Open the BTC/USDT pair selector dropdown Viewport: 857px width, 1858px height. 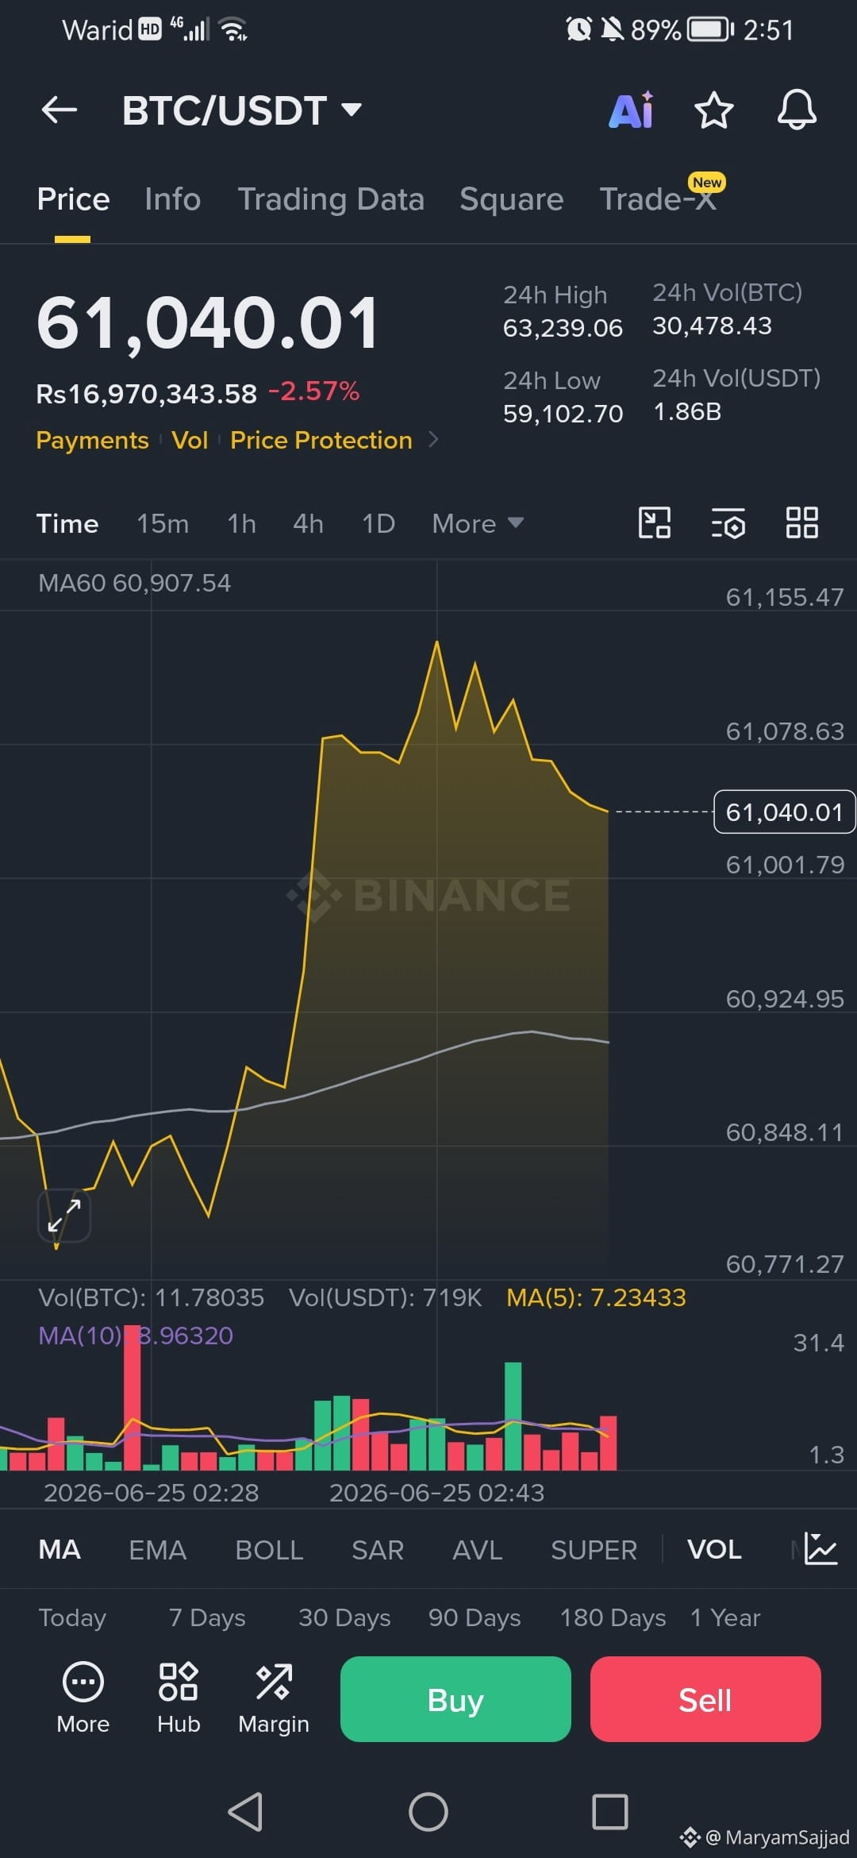(x=242, y=110)
